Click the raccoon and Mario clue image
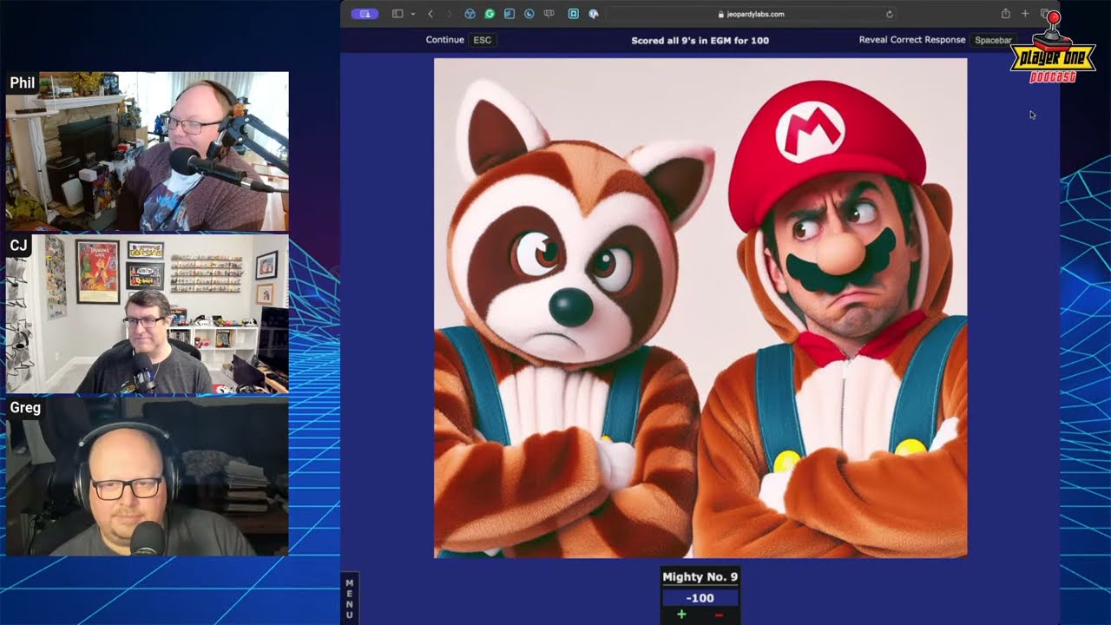This screenshot has width=1111, height=625. tap(700, 307)
